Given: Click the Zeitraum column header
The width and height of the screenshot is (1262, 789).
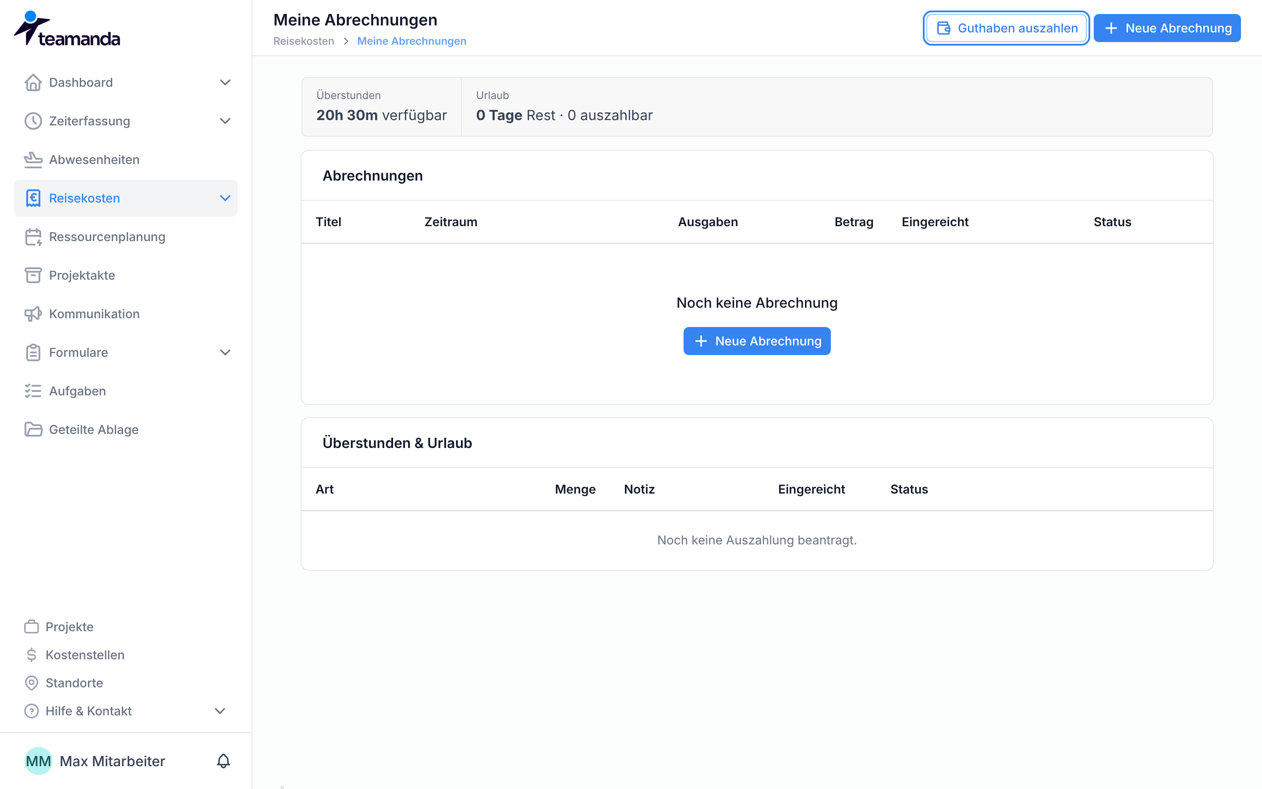Looking at the screenshot, I should point(450,222).
